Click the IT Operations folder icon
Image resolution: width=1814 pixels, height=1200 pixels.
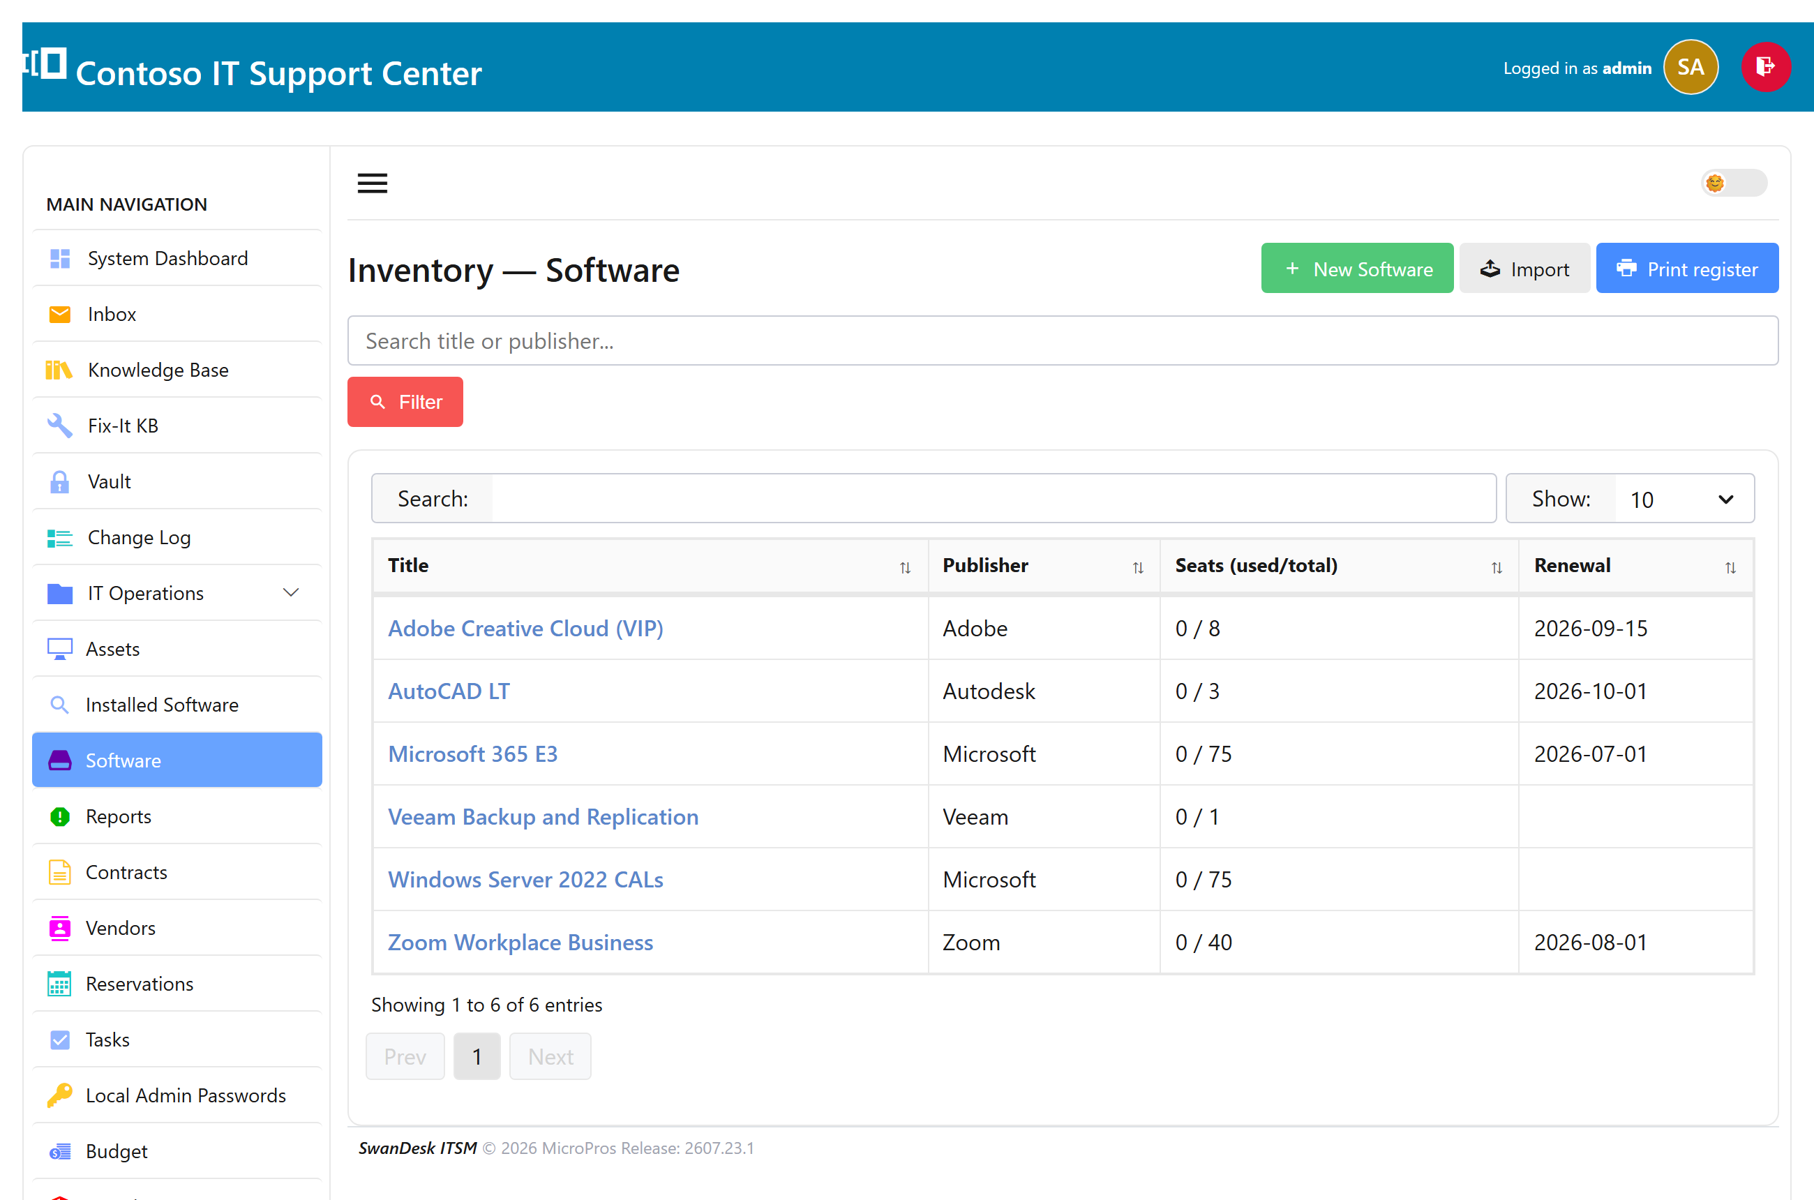tap(60, 594)
